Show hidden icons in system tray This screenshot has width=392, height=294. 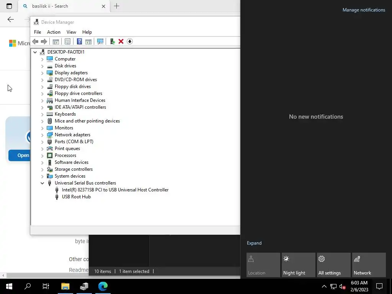324,286
